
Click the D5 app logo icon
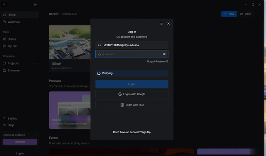coord(4,5)
